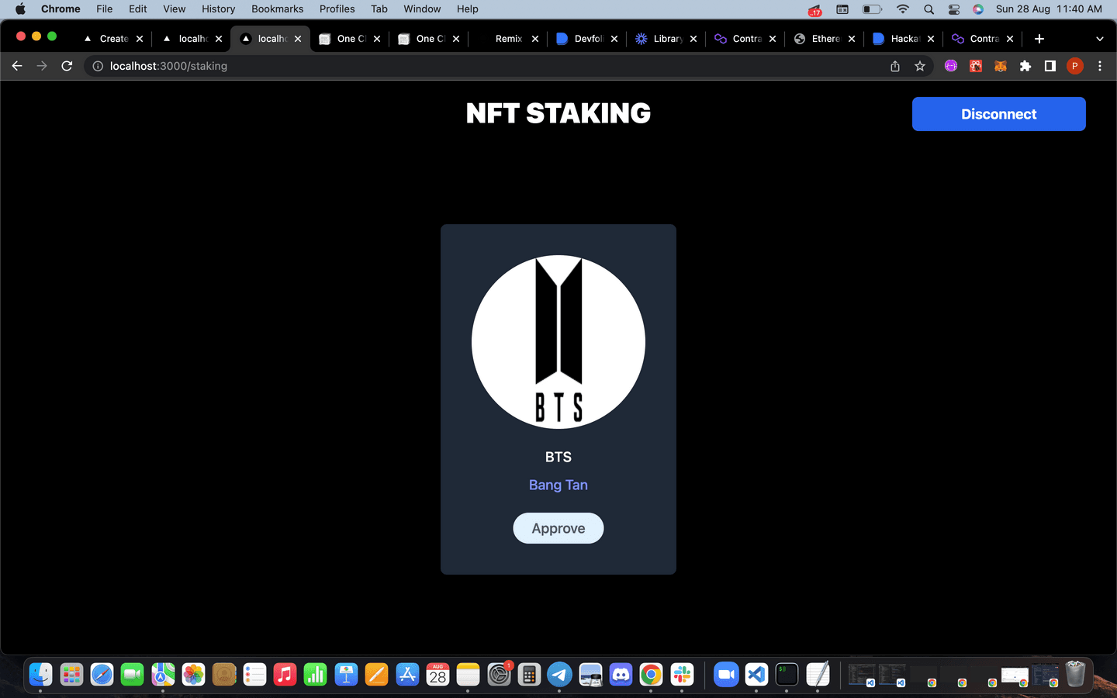This screenshot has width=1117, height=698.
Task: Close the Remix tab
Action: [x=535, y=39]
